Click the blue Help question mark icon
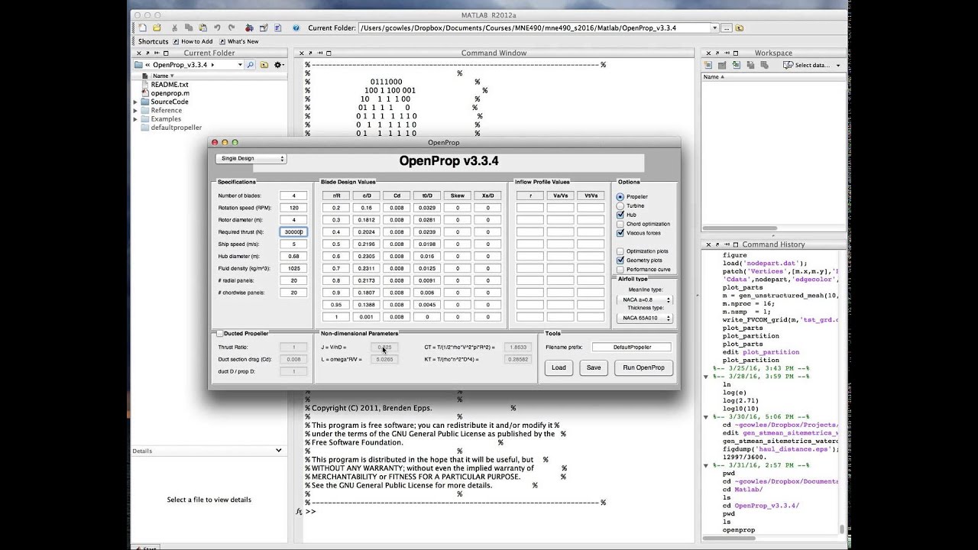978x550 pixels. coord(296,27)
